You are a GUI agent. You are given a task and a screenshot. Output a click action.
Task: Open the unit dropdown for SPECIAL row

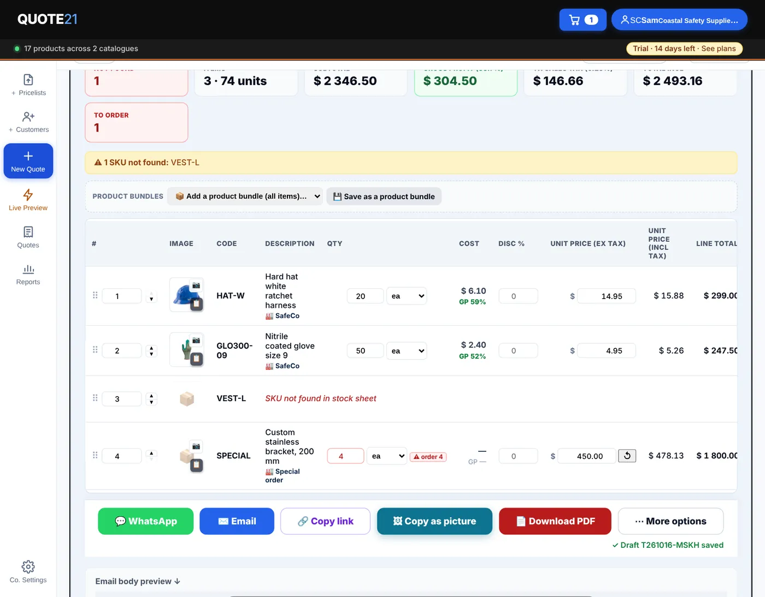pyautogui.click(x=387, y=456)
